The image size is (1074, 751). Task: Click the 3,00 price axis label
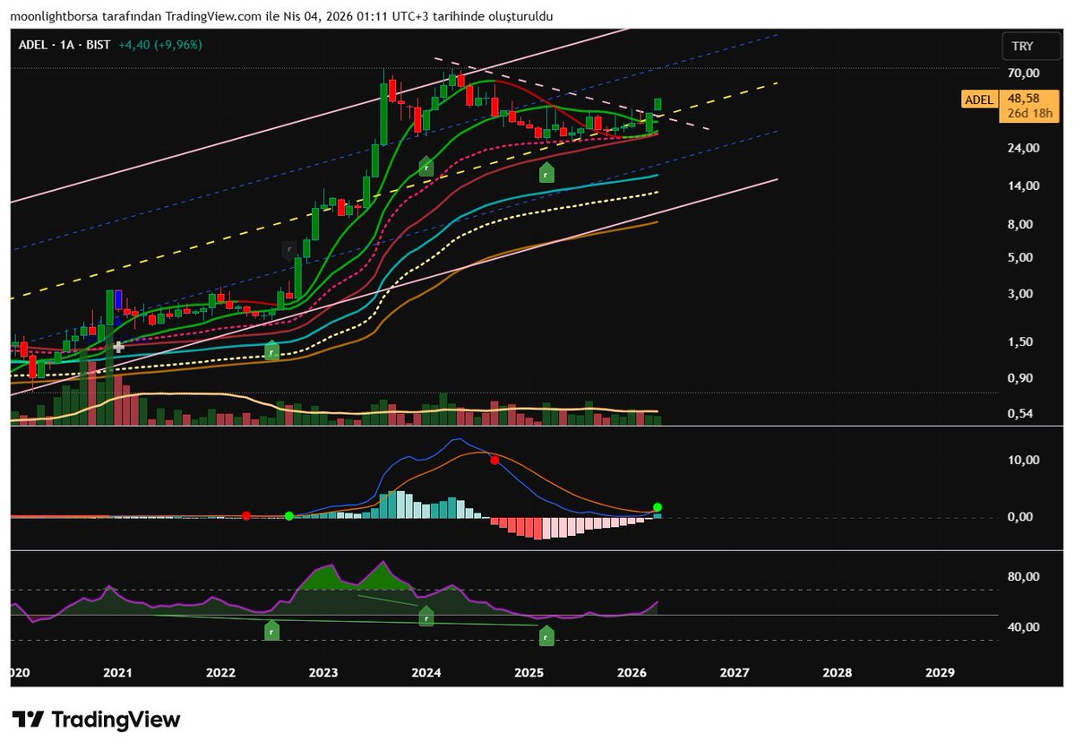coord(1020,294)
